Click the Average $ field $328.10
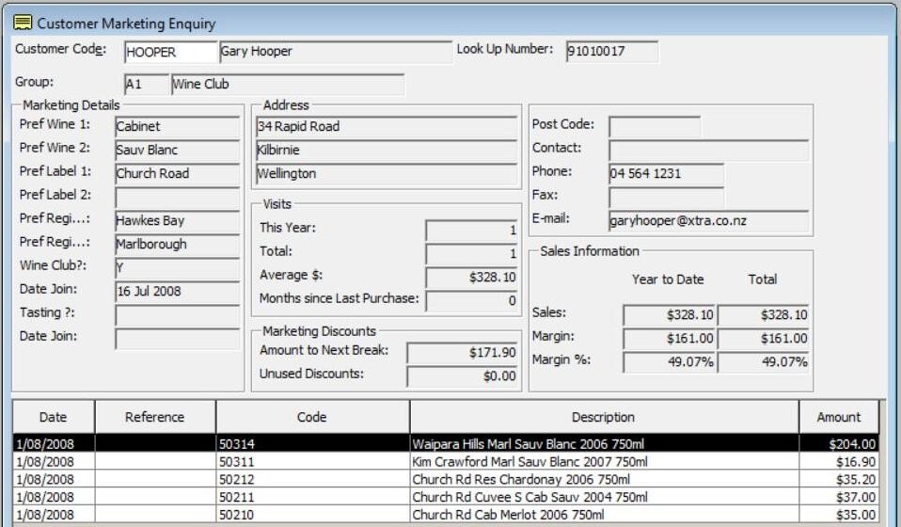This screenshot has width=901, height=527. click(x=471, y=278)
